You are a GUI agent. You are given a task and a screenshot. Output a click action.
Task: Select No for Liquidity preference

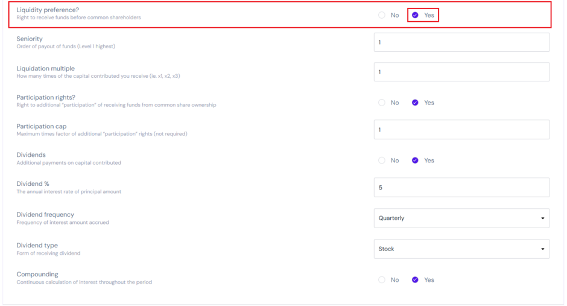pos(382,15)
